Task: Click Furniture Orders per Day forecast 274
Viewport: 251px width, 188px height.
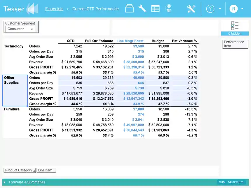Action: pyautogui.click(x=141, y=115)
